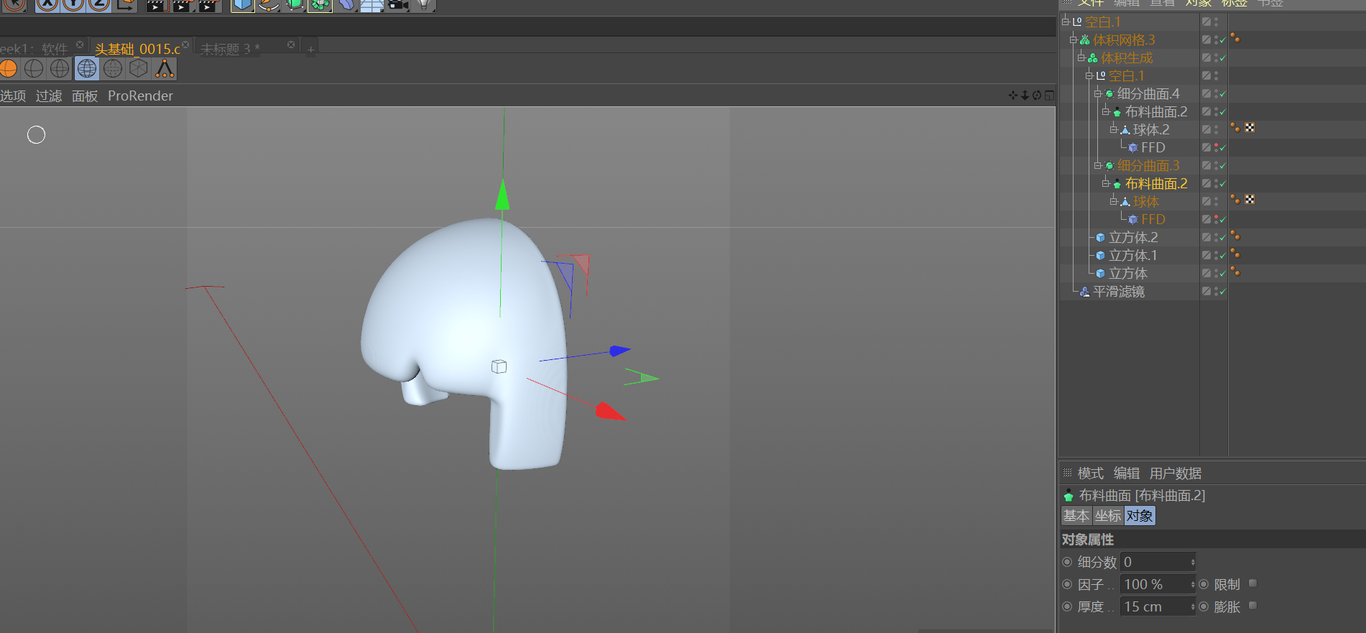Image resolution: width=1366 pixels, height=633 pixels.
Task: Open the 选项 viewport menu
Action: pos(13,96)
